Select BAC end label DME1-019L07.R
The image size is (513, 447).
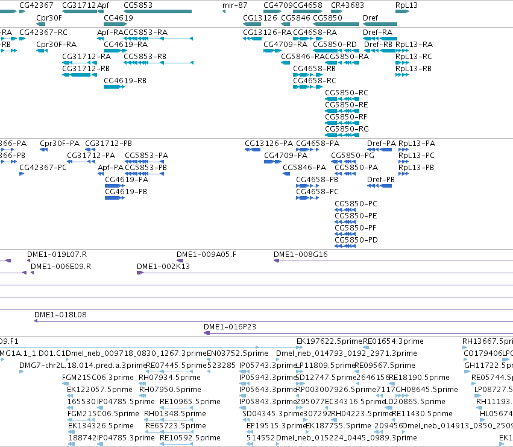(x=57, y=255)
